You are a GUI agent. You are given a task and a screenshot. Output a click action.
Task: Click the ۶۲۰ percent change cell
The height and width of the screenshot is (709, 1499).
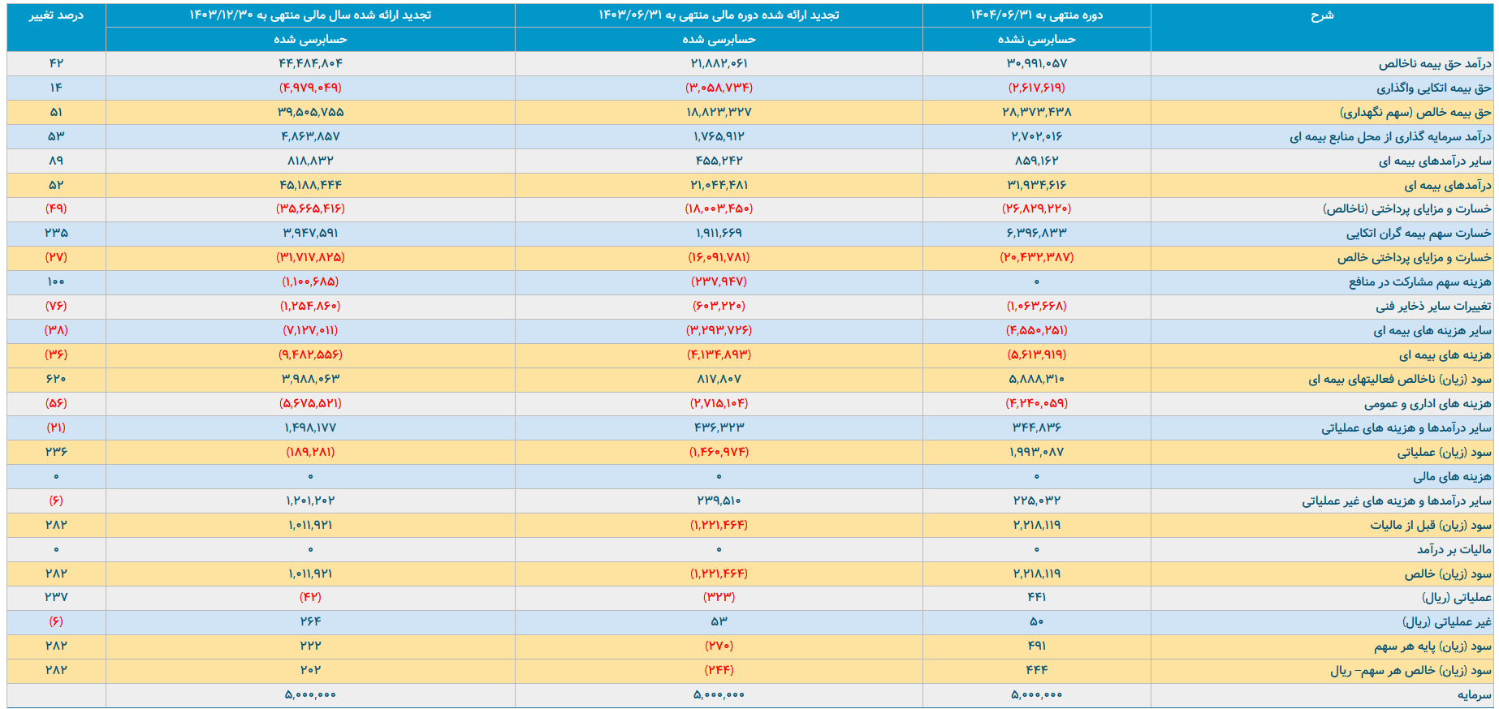[56, 379]
